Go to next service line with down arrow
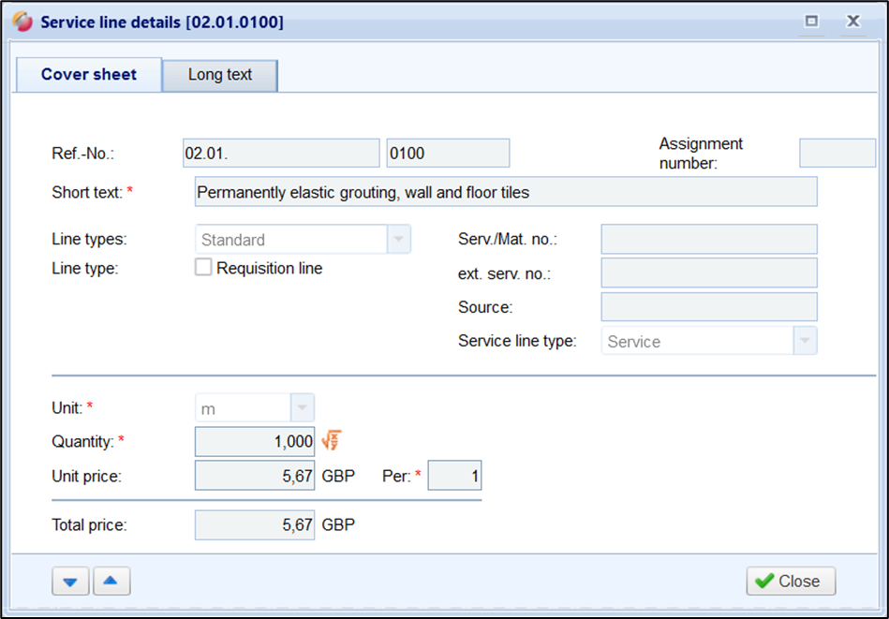Viewport: 889px width, 619px height. 70,582
